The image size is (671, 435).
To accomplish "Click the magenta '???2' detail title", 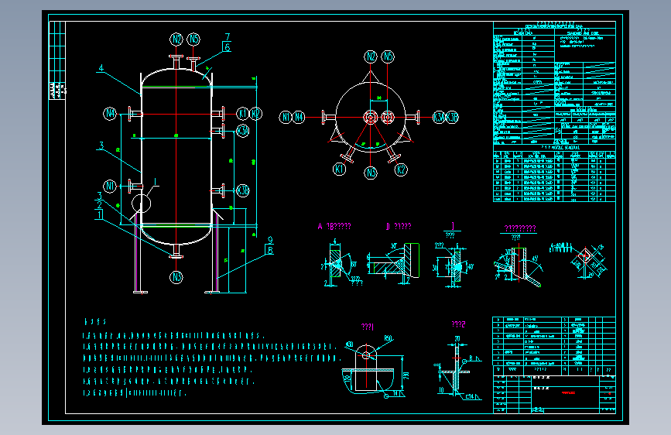I will click(458, 324).
